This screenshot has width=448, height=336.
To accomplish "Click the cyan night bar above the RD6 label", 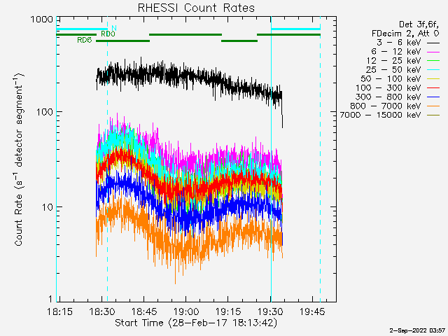I will click(82, 29).
